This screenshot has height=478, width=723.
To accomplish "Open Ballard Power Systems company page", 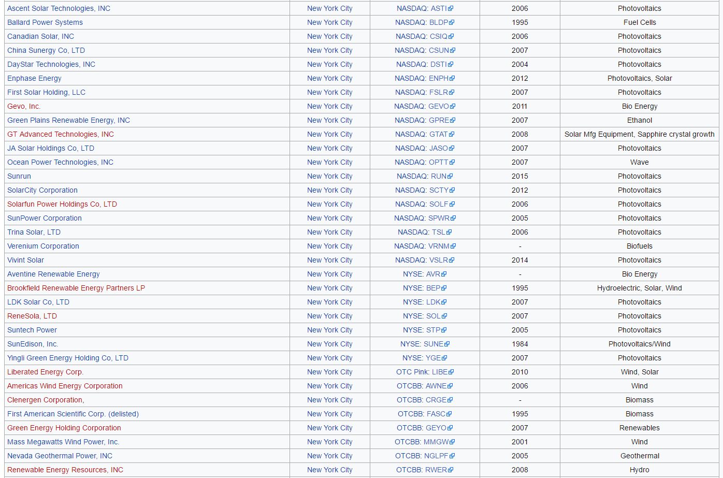I will point(45,22).
